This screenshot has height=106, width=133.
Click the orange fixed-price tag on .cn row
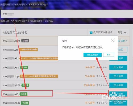coord(28,50)
